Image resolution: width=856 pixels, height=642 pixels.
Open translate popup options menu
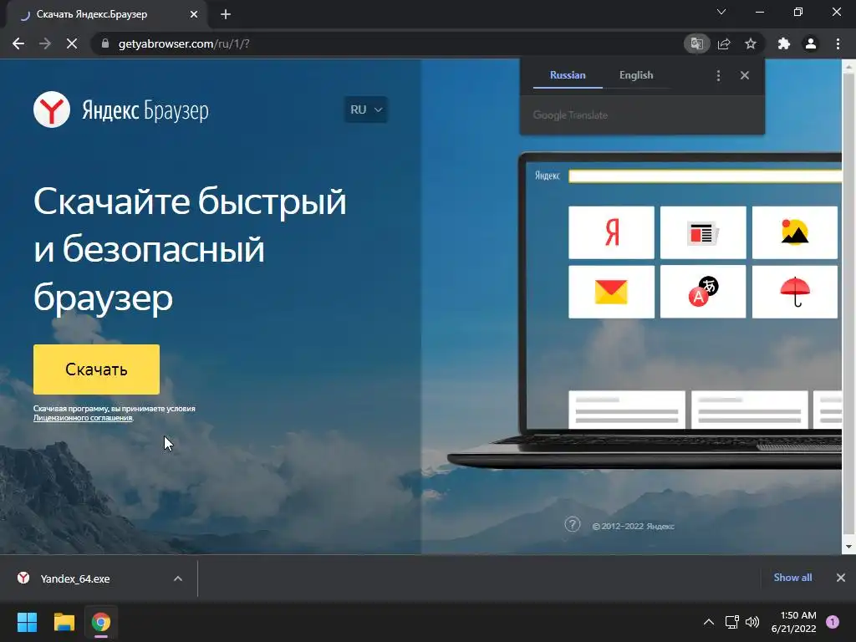[x=718, y=75]
